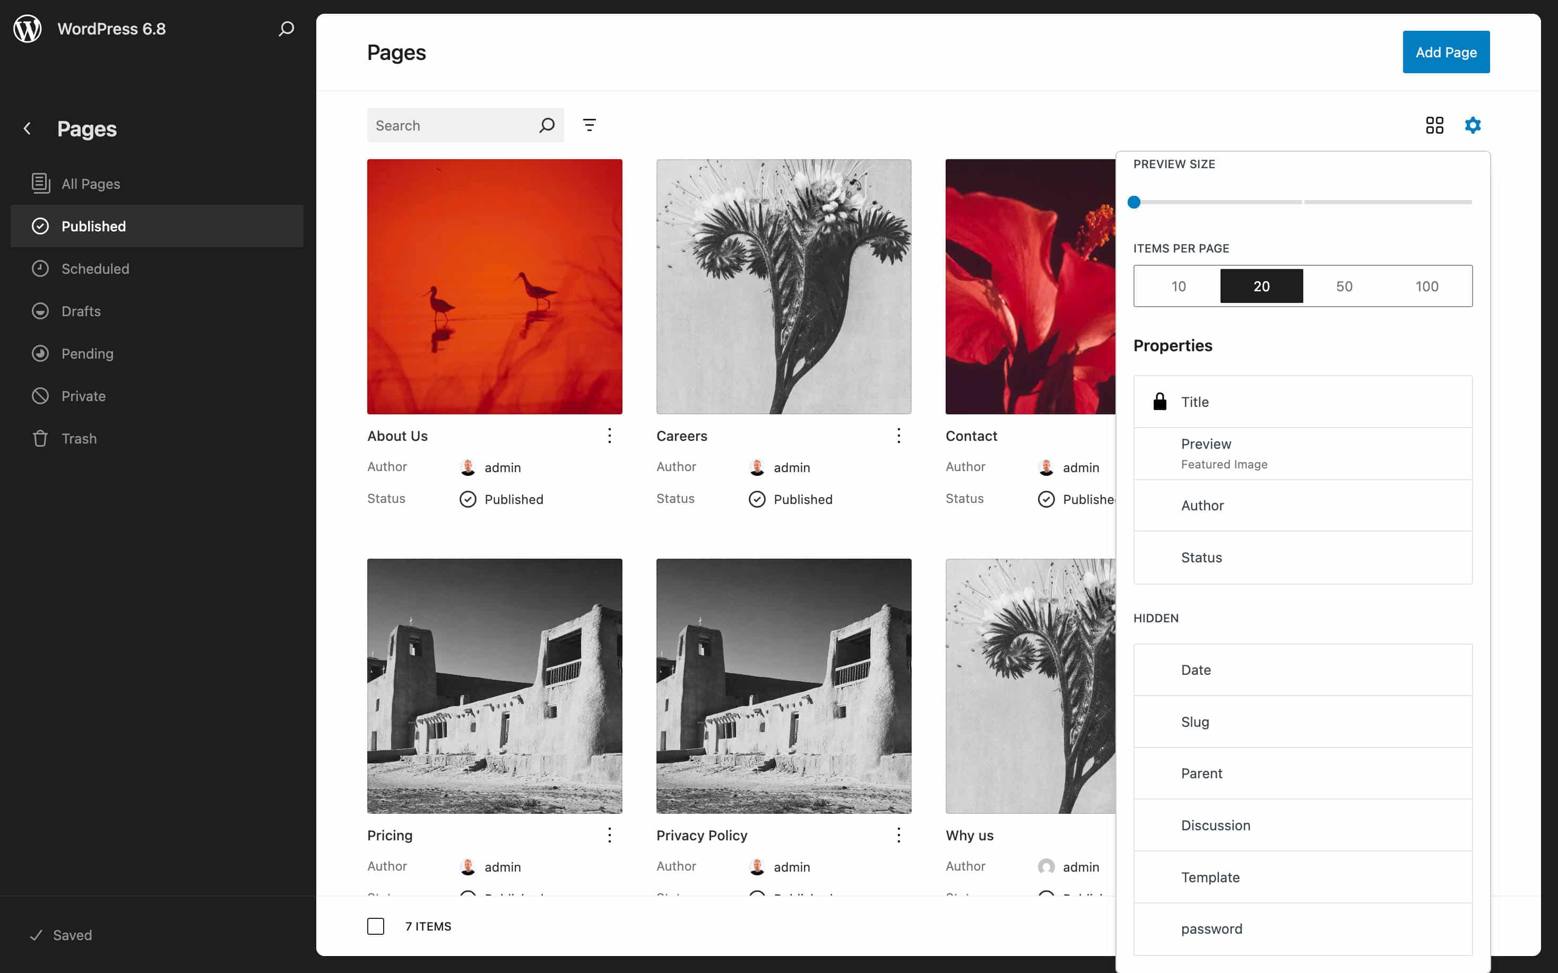Switch to grid layout view
Screen dimensions: 1558x973
(1435, 125)
